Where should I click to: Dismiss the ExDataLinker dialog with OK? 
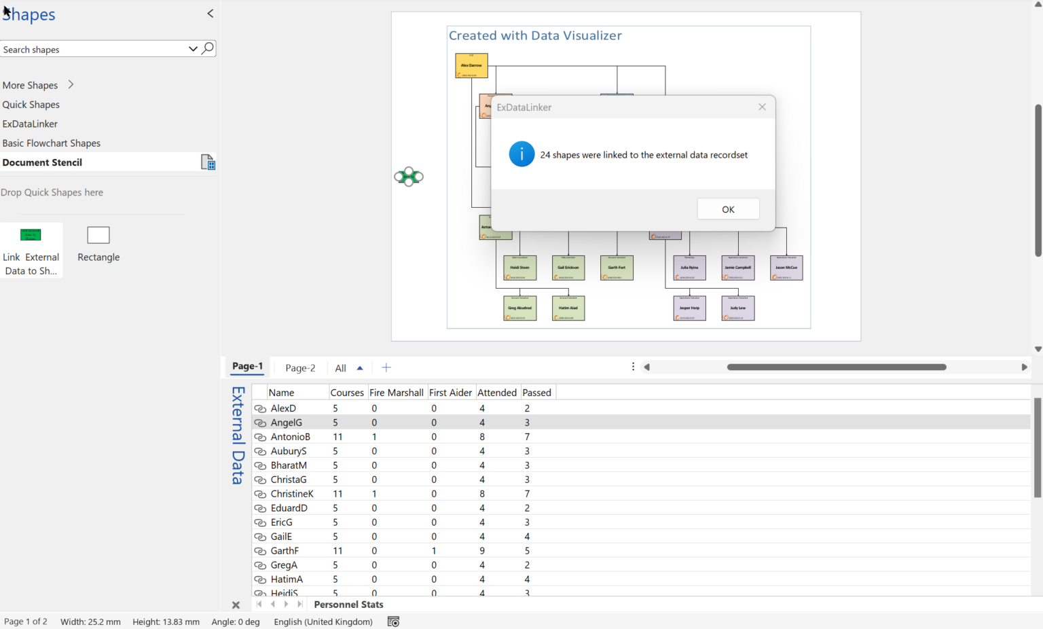point(728,209)
